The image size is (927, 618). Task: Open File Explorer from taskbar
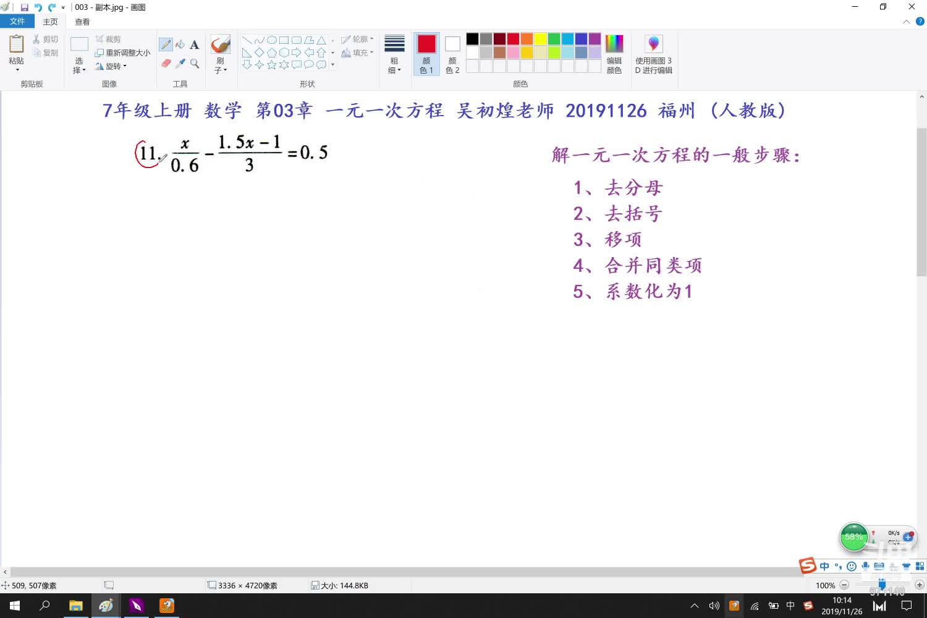pos(76,606)
